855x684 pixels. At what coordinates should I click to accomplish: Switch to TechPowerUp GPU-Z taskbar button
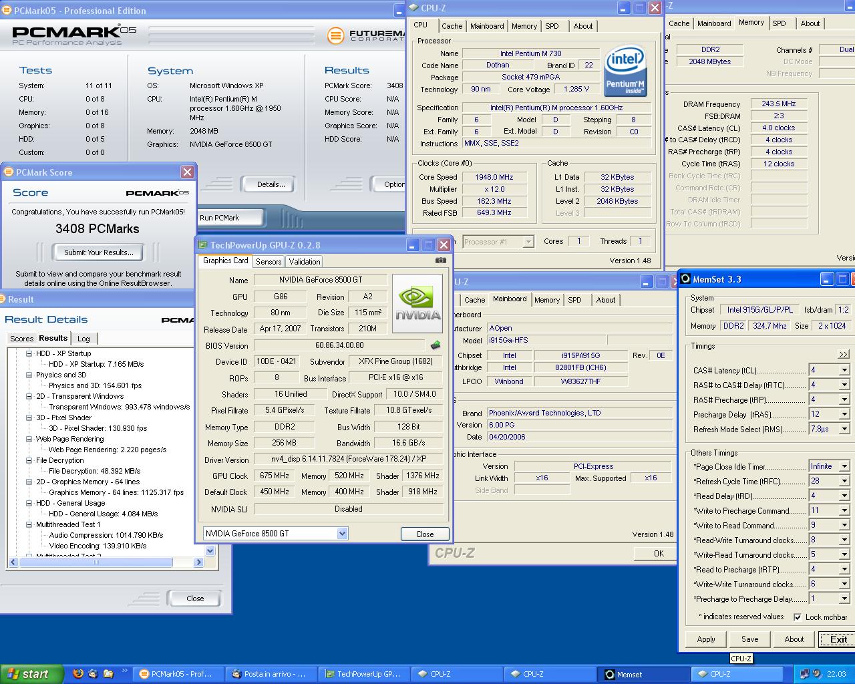tap(365, 675)
